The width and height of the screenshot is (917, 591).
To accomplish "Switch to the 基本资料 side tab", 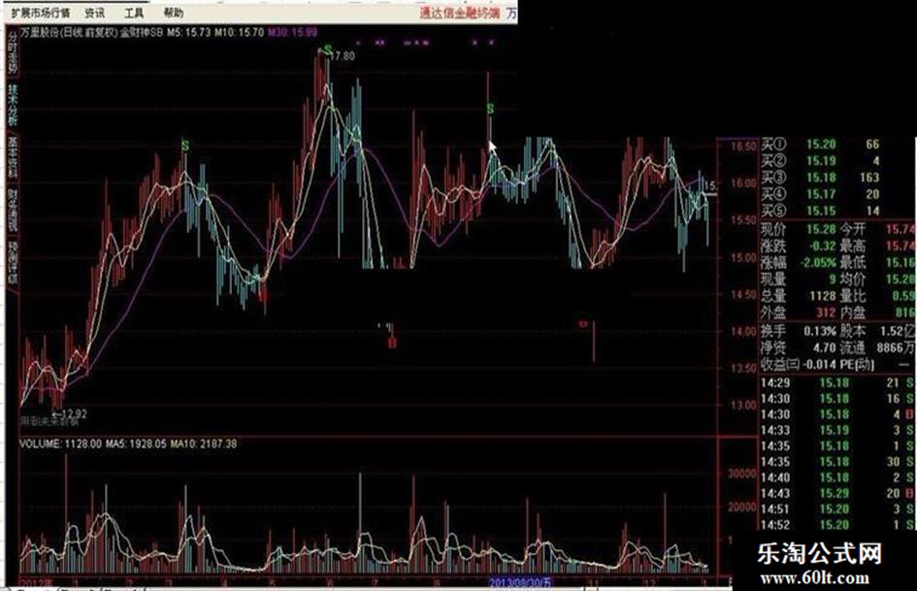I will coord(13,157).
